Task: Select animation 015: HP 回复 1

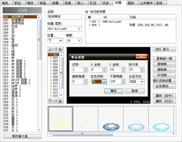Action: pos(20,61)
